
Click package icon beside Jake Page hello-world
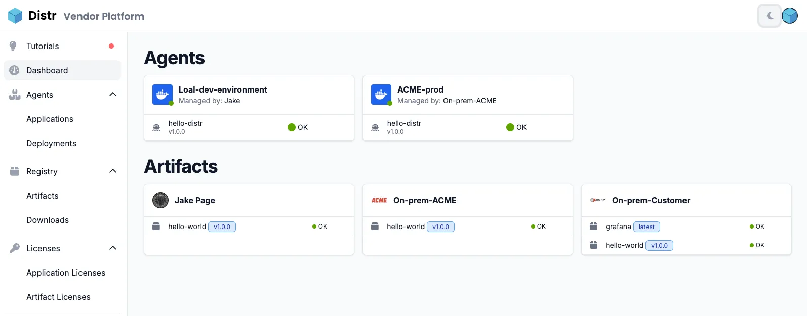click(x=156, y=227)
